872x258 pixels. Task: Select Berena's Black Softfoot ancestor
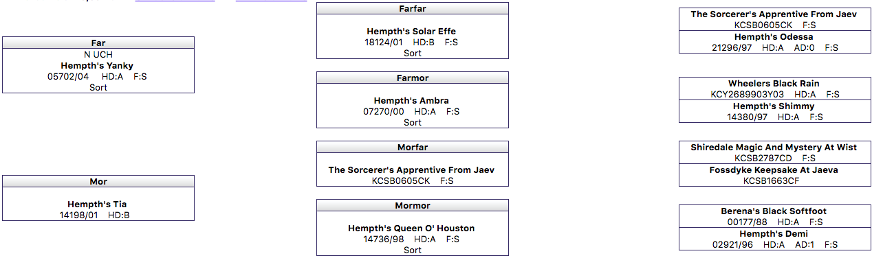coord(774,211)
